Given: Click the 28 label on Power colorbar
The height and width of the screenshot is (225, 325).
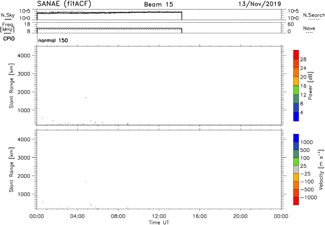Looking at the screenshot, I should pos(303,59).
